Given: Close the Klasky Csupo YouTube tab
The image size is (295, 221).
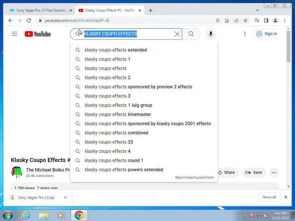Looking at the screenshot, I should click(140, 10).
